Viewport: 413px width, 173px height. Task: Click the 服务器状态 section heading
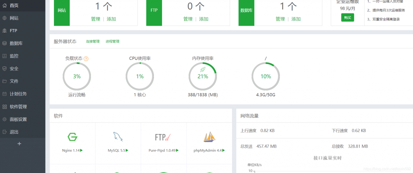pyautogui.click(x=65, y=42)
